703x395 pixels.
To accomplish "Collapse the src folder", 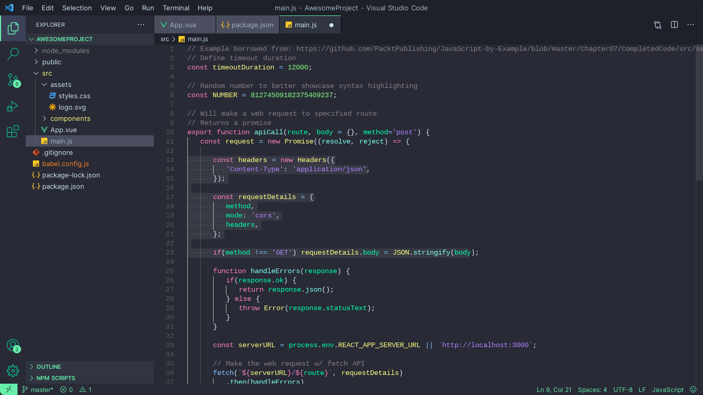I will (x=90, y=73).
